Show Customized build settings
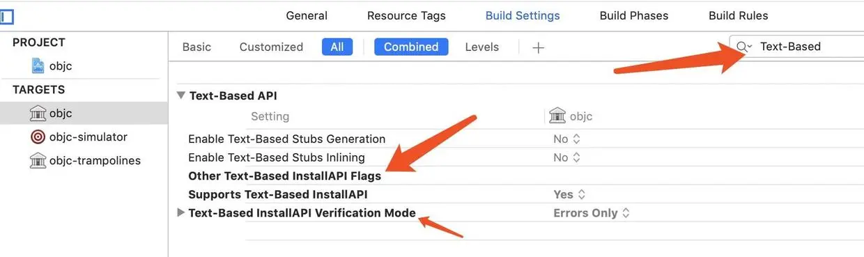 [271, 47]
